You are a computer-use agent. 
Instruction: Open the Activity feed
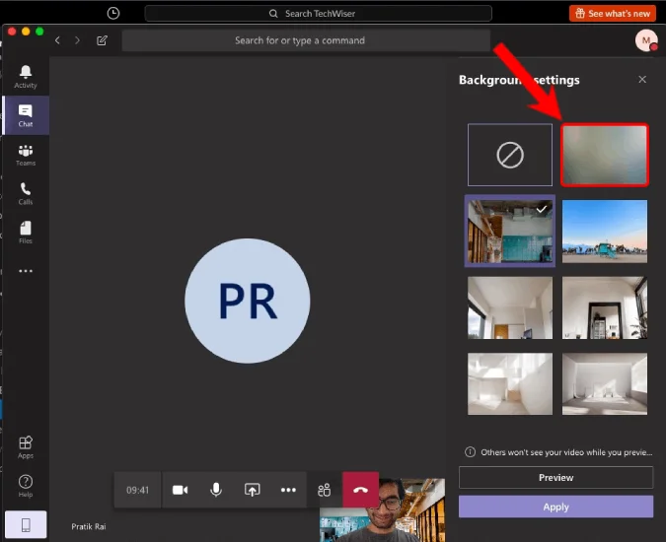(26, 76)
